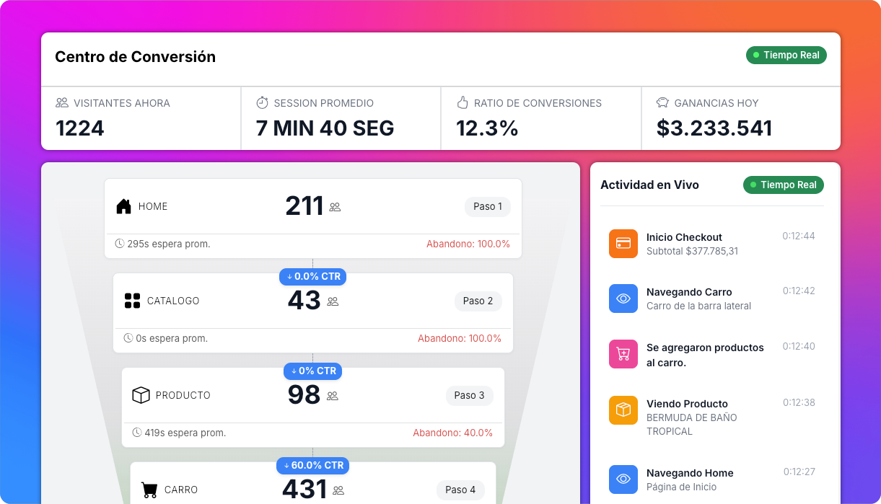This screenshot has width=881, height=504.
Task: Click the people icon next to 43
Action: [x=333, y=301]
